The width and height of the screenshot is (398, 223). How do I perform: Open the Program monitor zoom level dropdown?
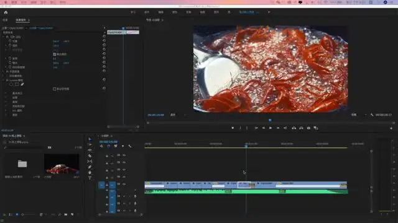click(178, 115)
